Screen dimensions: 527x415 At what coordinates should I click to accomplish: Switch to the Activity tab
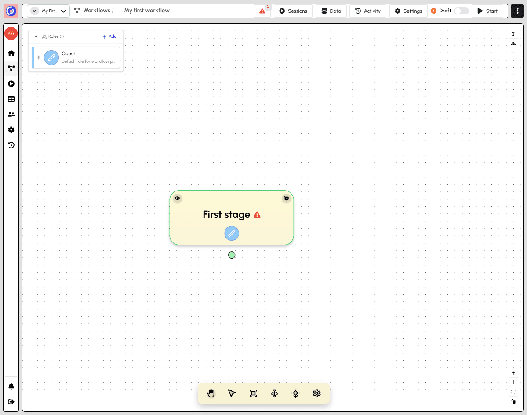[x=367, y=11]
